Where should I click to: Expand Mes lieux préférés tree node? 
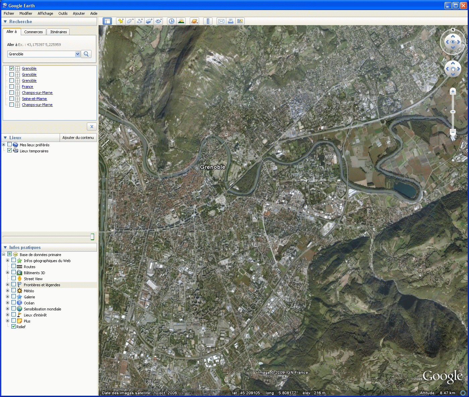(x=3, y=145)
